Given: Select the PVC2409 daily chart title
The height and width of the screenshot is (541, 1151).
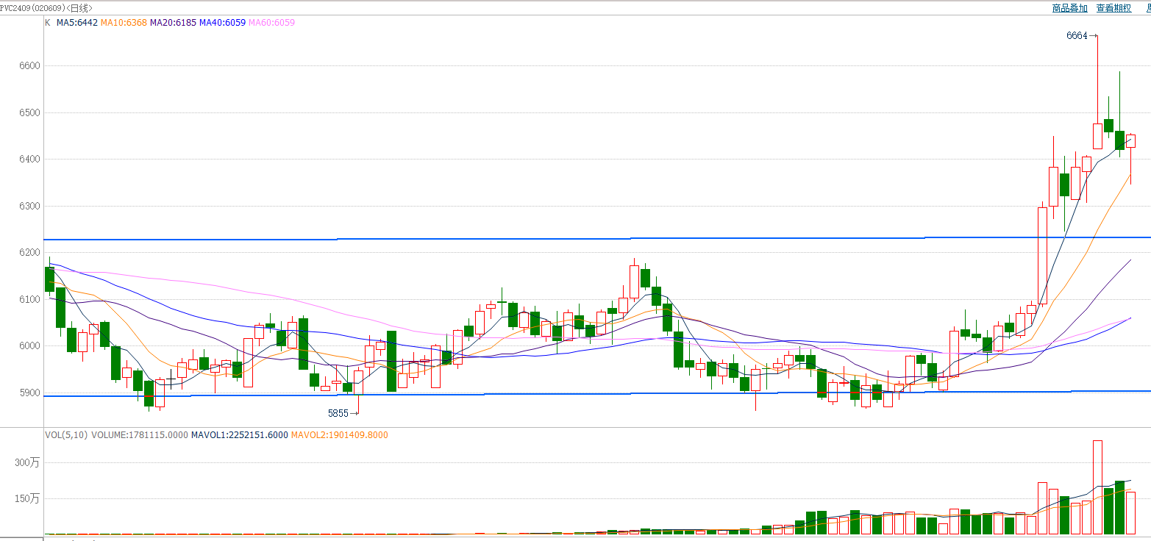Looking at the screenshot, I should [x=46, y=8].
